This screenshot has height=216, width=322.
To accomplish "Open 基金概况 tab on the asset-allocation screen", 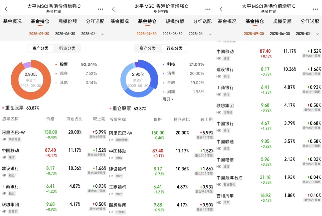I will click(12, 21).
